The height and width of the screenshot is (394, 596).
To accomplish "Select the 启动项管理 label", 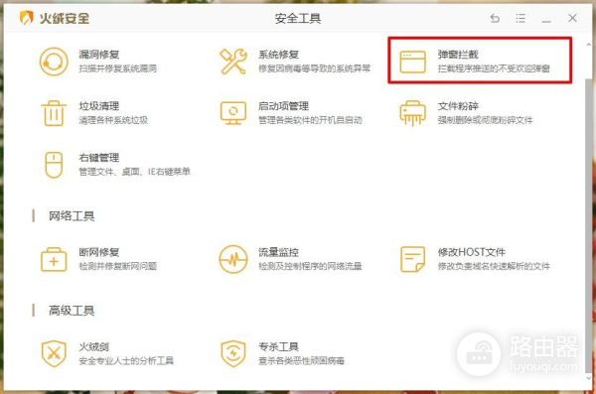I will (x=283, y=106).
